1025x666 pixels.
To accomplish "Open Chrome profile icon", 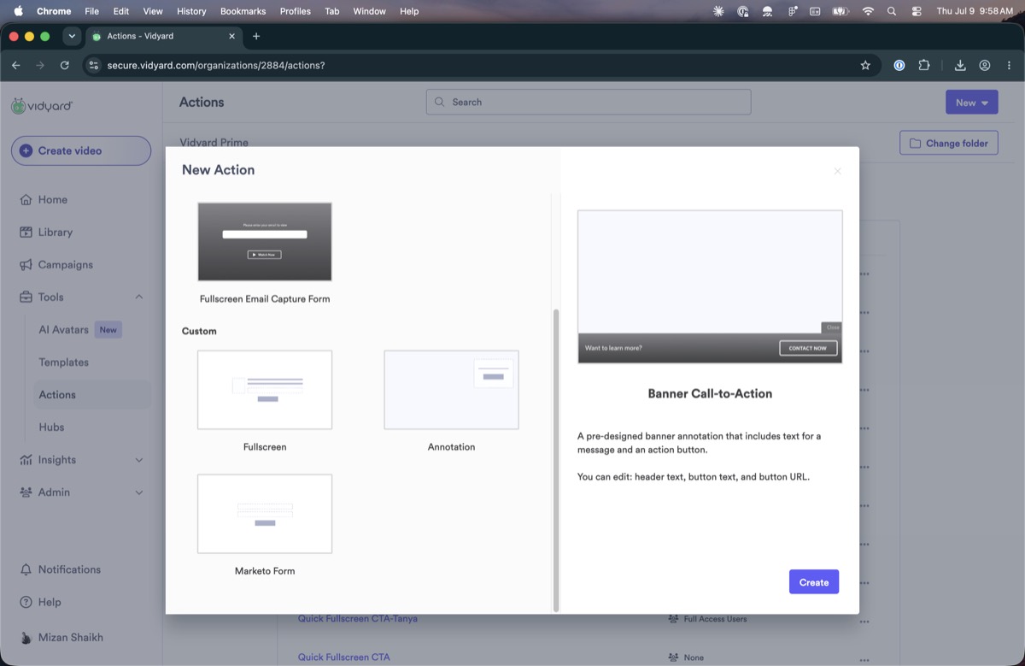I will coord(985,65).
